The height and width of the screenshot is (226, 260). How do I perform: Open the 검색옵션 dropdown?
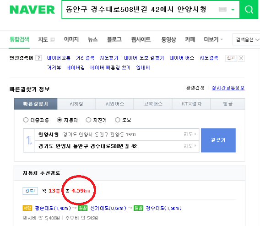tap(247, 39)
